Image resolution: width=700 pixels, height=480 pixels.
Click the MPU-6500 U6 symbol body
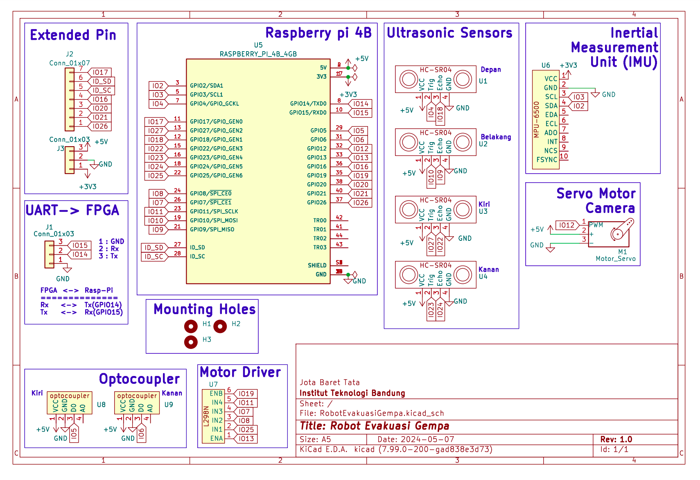tap(546, 120)
